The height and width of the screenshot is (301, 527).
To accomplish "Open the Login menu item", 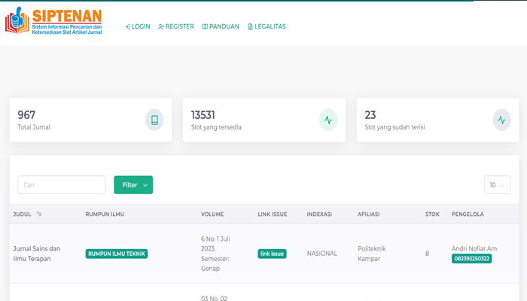I will (x=138, y=26).
